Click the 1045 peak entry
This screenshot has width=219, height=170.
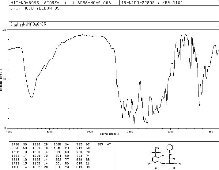[61, 148]
